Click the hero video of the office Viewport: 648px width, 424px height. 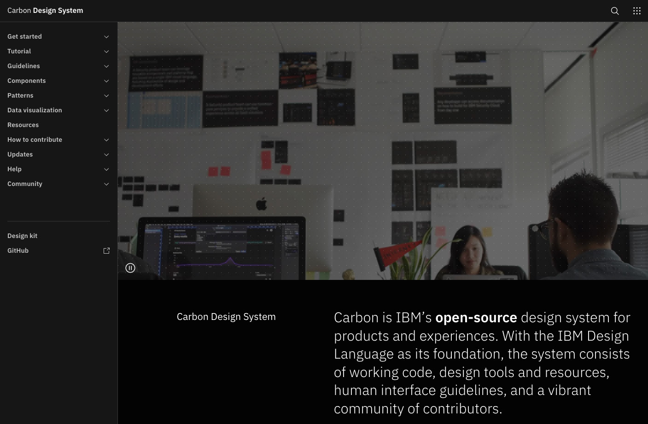383,151
